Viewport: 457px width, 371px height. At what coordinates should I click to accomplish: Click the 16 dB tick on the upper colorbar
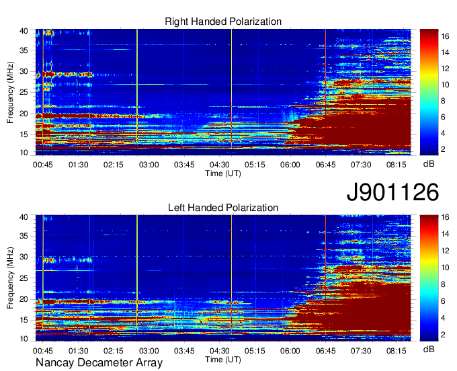tap(445, 36)
